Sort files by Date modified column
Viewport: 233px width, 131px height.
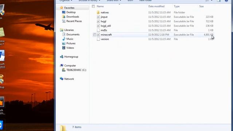(156, 7)
